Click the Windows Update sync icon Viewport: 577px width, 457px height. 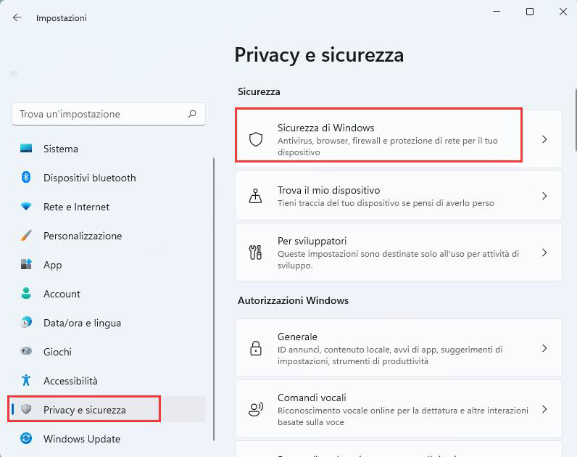point(26,439)
